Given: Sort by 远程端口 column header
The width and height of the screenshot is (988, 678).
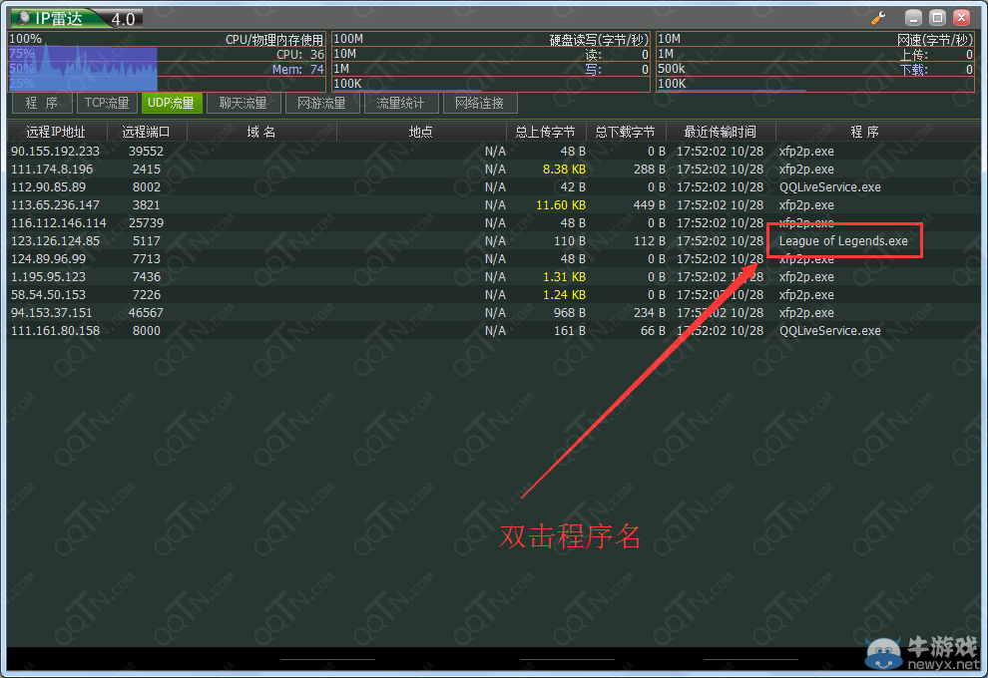Looking at the screenshot, I should tap(146, 132).
